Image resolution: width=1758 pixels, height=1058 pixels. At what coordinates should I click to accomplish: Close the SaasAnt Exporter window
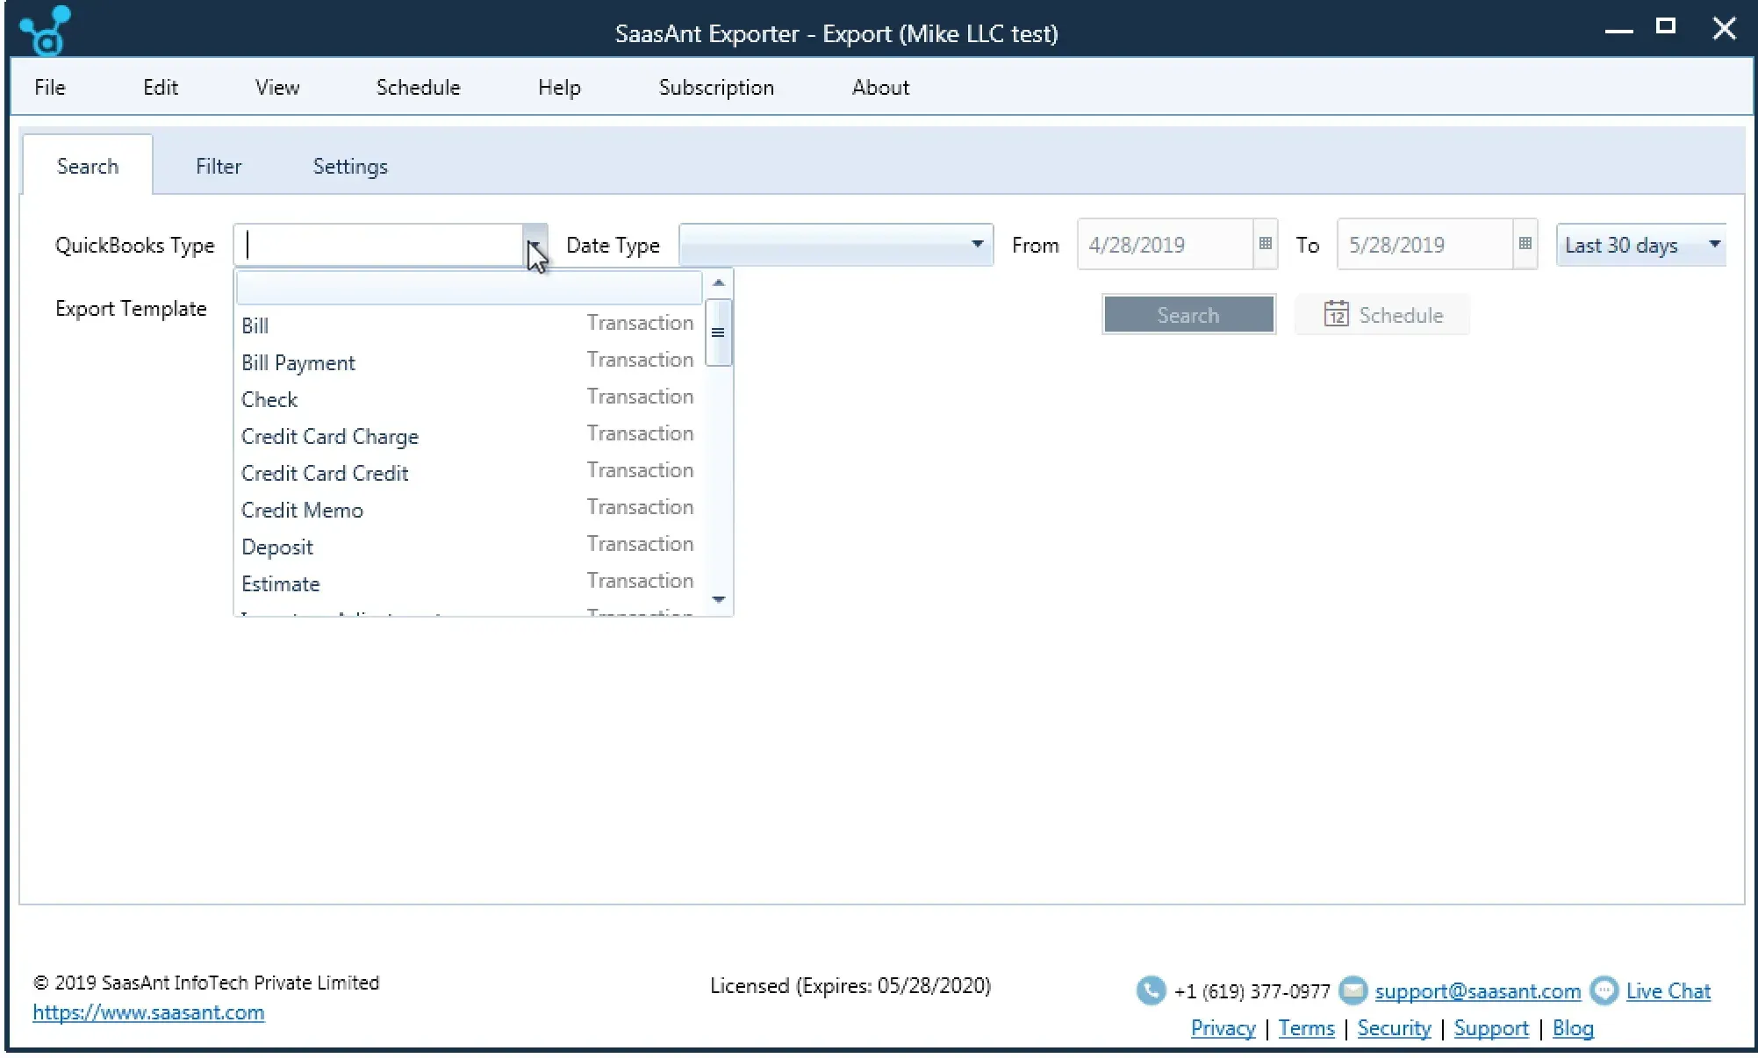click(x=1725, y=28)
